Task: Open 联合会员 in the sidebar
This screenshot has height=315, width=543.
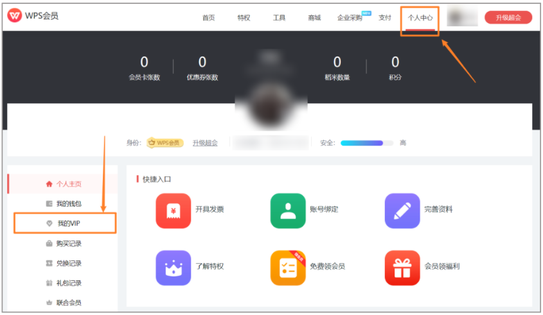Action: tap(69, 303)
